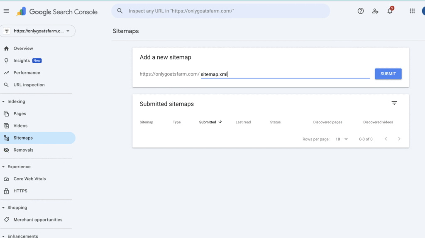Collapse the Shopping section
This screenshot has width=425, height=238.
click(3, 208)
